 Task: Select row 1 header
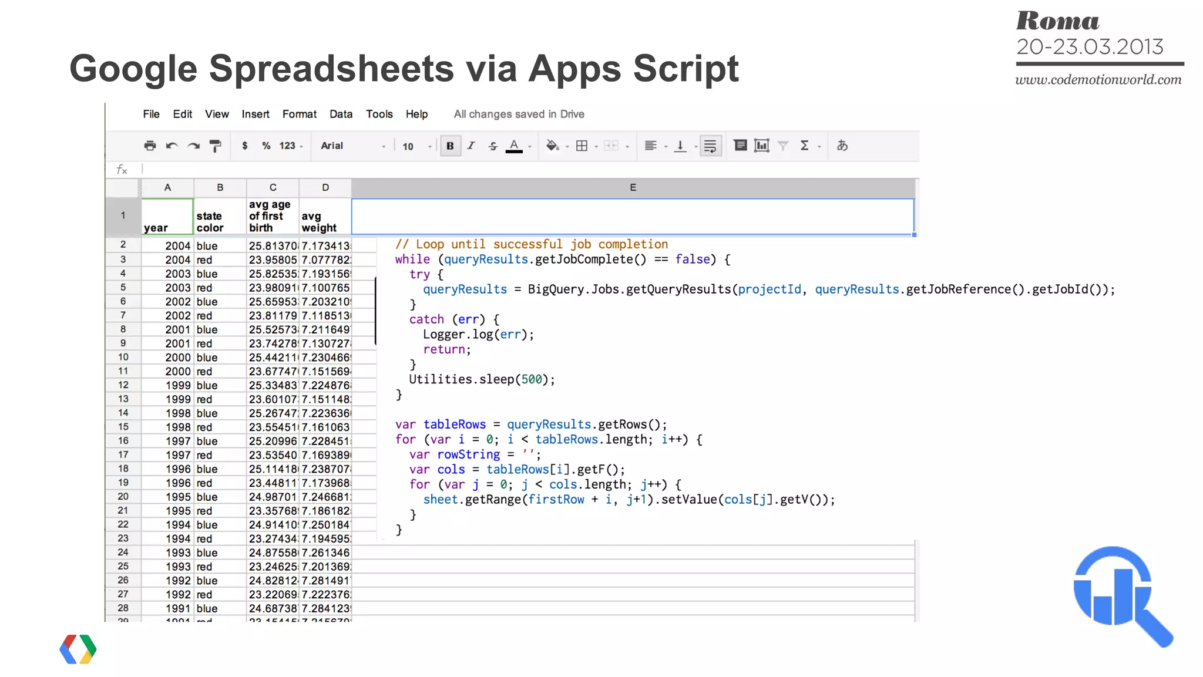(123, 215)
